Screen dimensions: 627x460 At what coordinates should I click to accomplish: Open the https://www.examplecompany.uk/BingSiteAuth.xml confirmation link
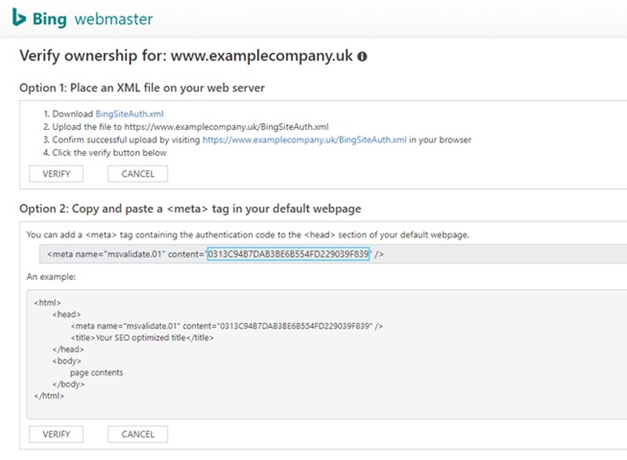[304, 139]
